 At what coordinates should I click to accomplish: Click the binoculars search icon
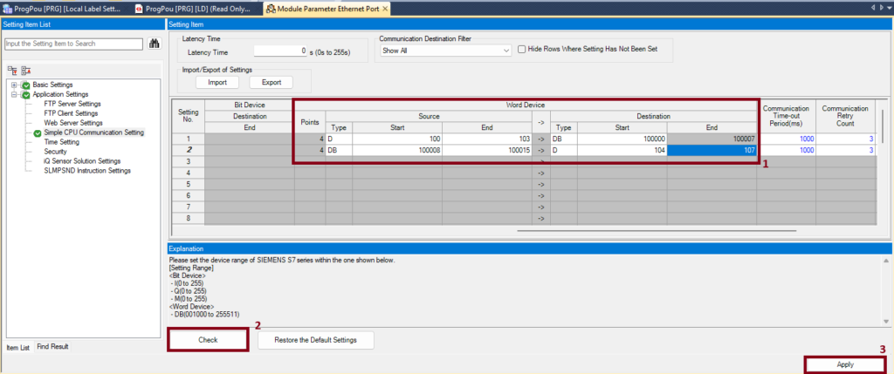(155, 43)
